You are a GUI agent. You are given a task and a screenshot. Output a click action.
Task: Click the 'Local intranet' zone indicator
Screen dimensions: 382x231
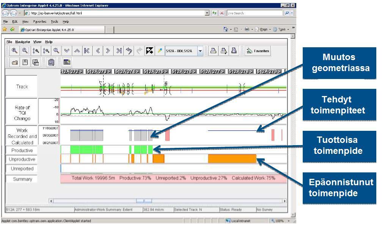(238, 221)
